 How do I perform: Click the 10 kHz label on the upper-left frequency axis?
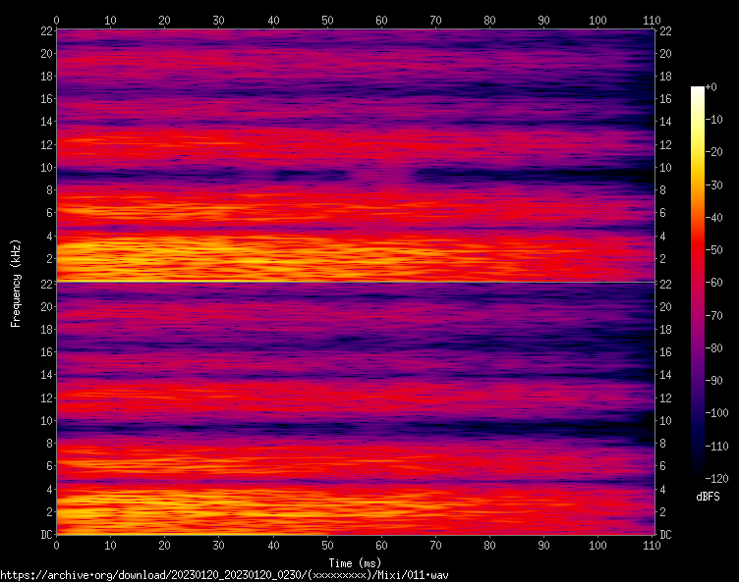45,168
